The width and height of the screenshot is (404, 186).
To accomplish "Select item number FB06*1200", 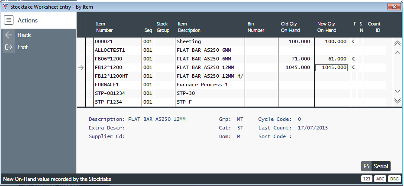I will [x=108, y=59].
